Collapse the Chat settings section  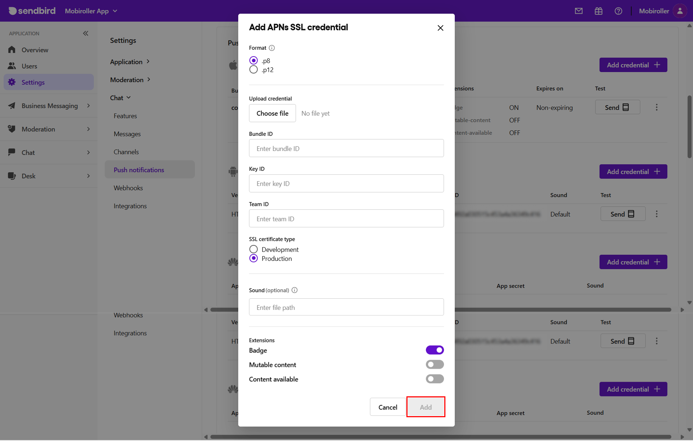[120, 98]
